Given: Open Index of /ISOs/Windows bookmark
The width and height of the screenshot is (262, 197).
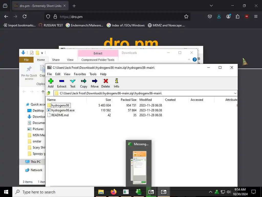Looking at the screenshot, I should (x=126, y=25).
